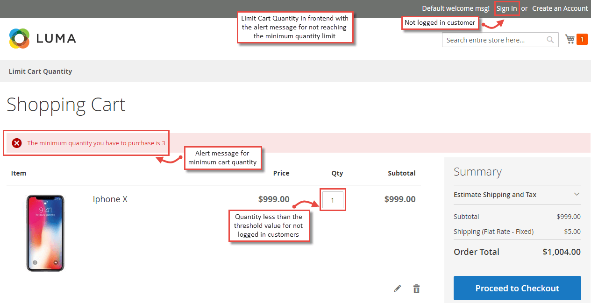
Task: Click the Iphone X product thumbnail
Action: [45, 233]
